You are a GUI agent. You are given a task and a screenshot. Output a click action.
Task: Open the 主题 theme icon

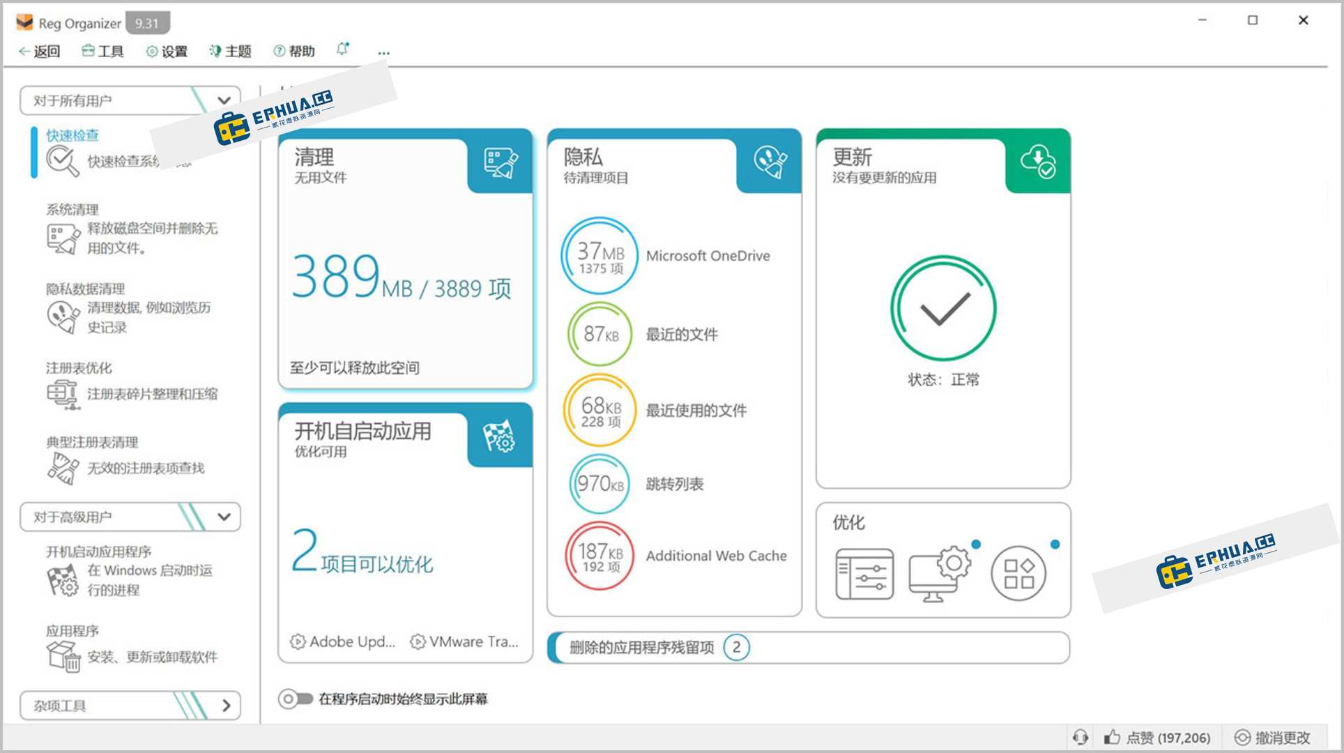pyautogui.click(x=214, y=51)
